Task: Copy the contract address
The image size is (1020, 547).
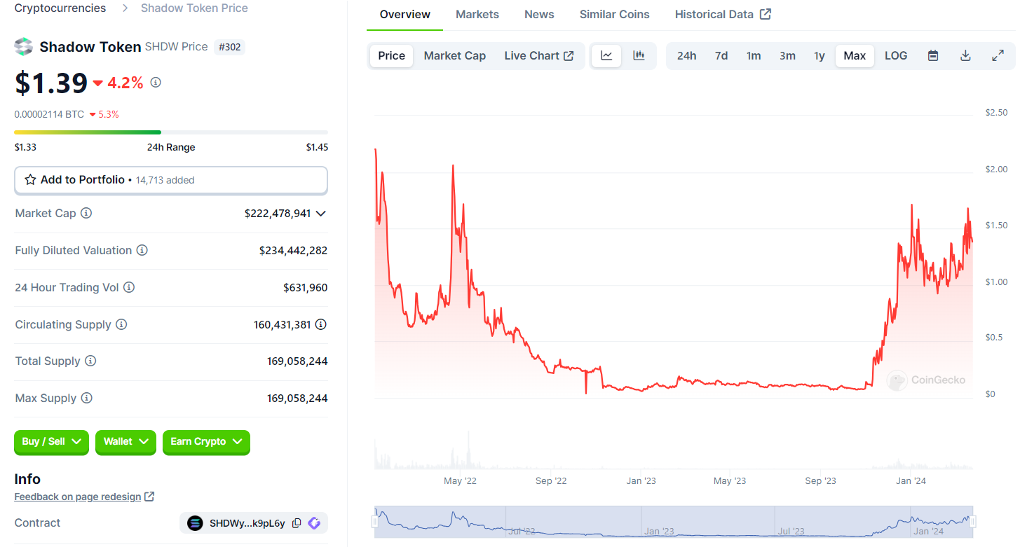Action: (x=296, y=522)
